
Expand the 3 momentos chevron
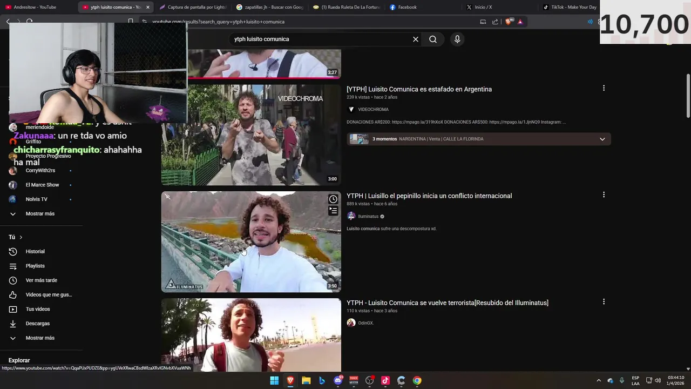click(x=602, y=139)
